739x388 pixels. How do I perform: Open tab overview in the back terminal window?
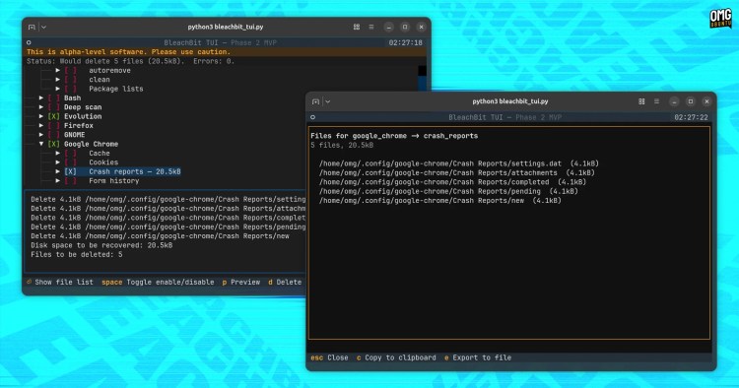click(x=357, y=28)
